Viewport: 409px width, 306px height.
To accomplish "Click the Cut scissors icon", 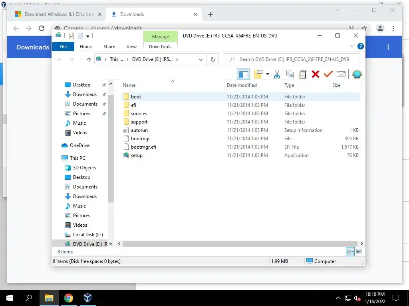I will click(277, 75).
